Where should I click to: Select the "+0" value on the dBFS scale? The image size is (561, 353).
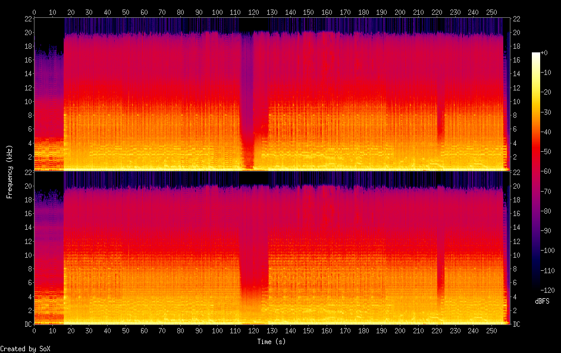(544, 53)
